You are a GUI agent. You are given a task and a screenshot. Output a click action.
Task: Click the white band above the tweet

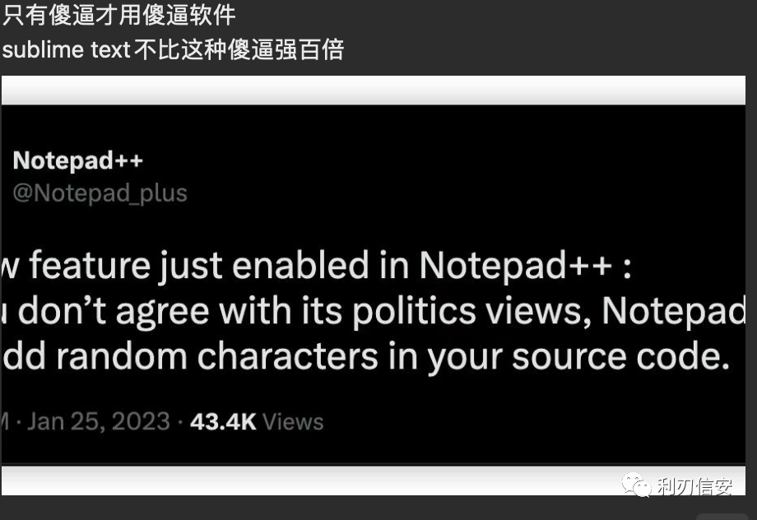click(374, 91)
